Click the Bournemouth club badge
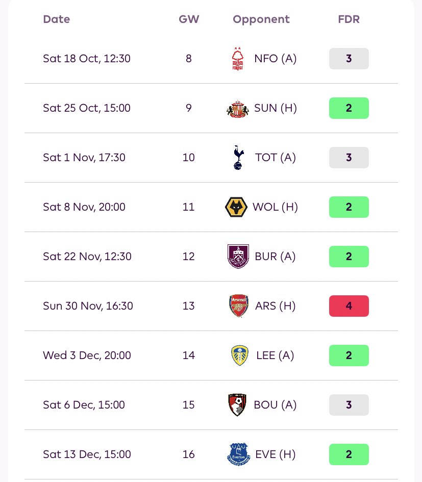Screen dimensions: 422x482 (x=238, y=405)
